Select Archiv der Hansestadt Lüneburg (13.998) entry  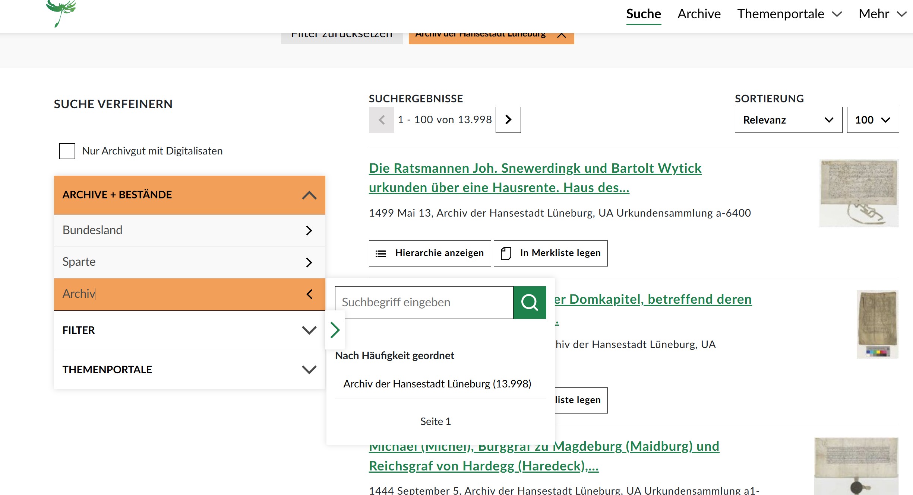coord(437,384)
